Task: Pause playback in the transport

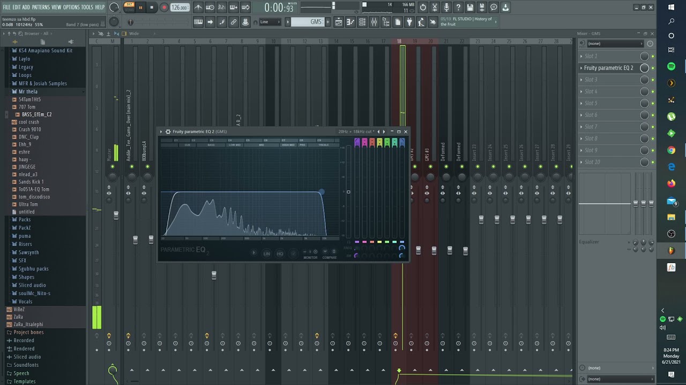Action: (x=140, y=7)
